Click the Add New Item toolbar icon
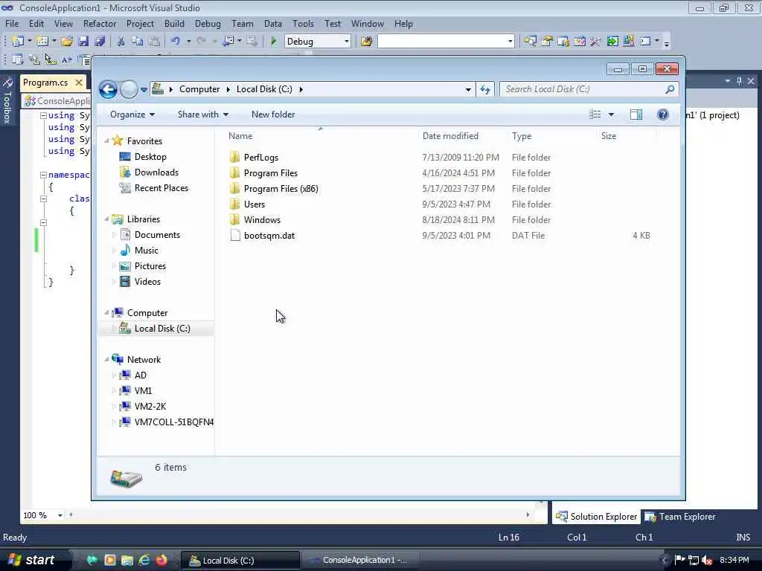Screen dimensions: 762x571 pos(42,42)
